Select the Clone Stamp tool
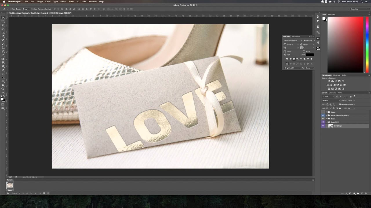Screen dimensions: 371x208 (3, 47)
